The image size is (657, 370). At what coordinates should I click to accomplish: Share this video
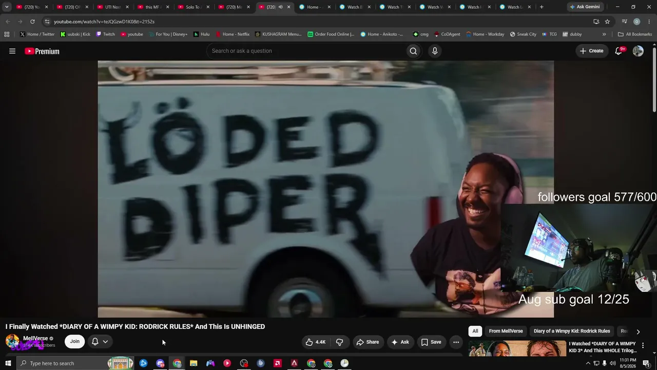click(368, 342)
